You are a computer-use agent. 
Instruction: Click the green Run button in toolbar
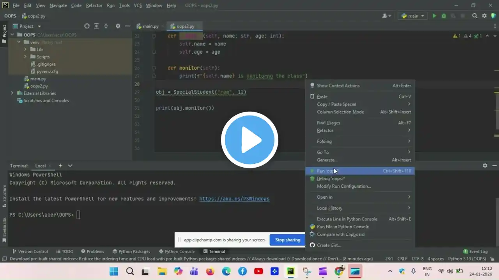(434, 16)
